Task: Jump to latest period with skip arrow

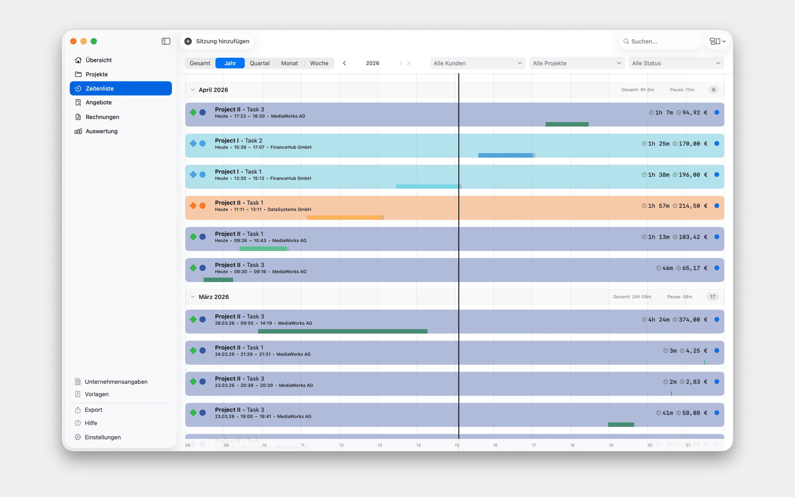Action: click(408, 63)
